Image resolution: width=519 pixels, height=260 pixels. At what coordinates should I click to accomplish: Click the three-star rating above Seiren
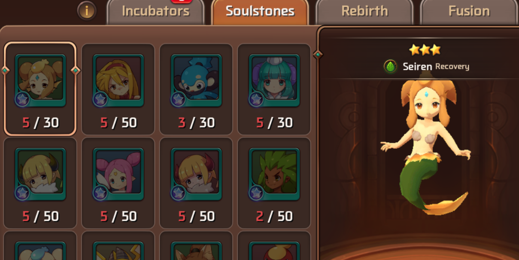[425, 50]
